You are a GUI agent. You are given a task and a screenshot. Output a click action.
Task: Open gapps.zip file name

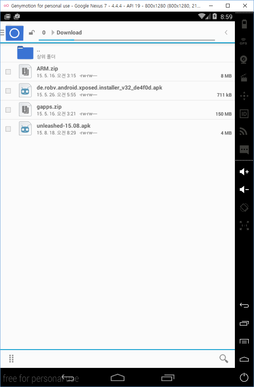tap(49, 107)
